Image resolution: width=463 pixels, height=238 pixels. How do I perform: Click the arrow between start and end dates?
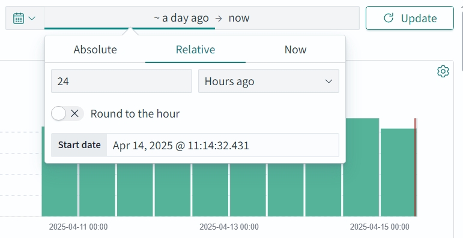[219, 19]
